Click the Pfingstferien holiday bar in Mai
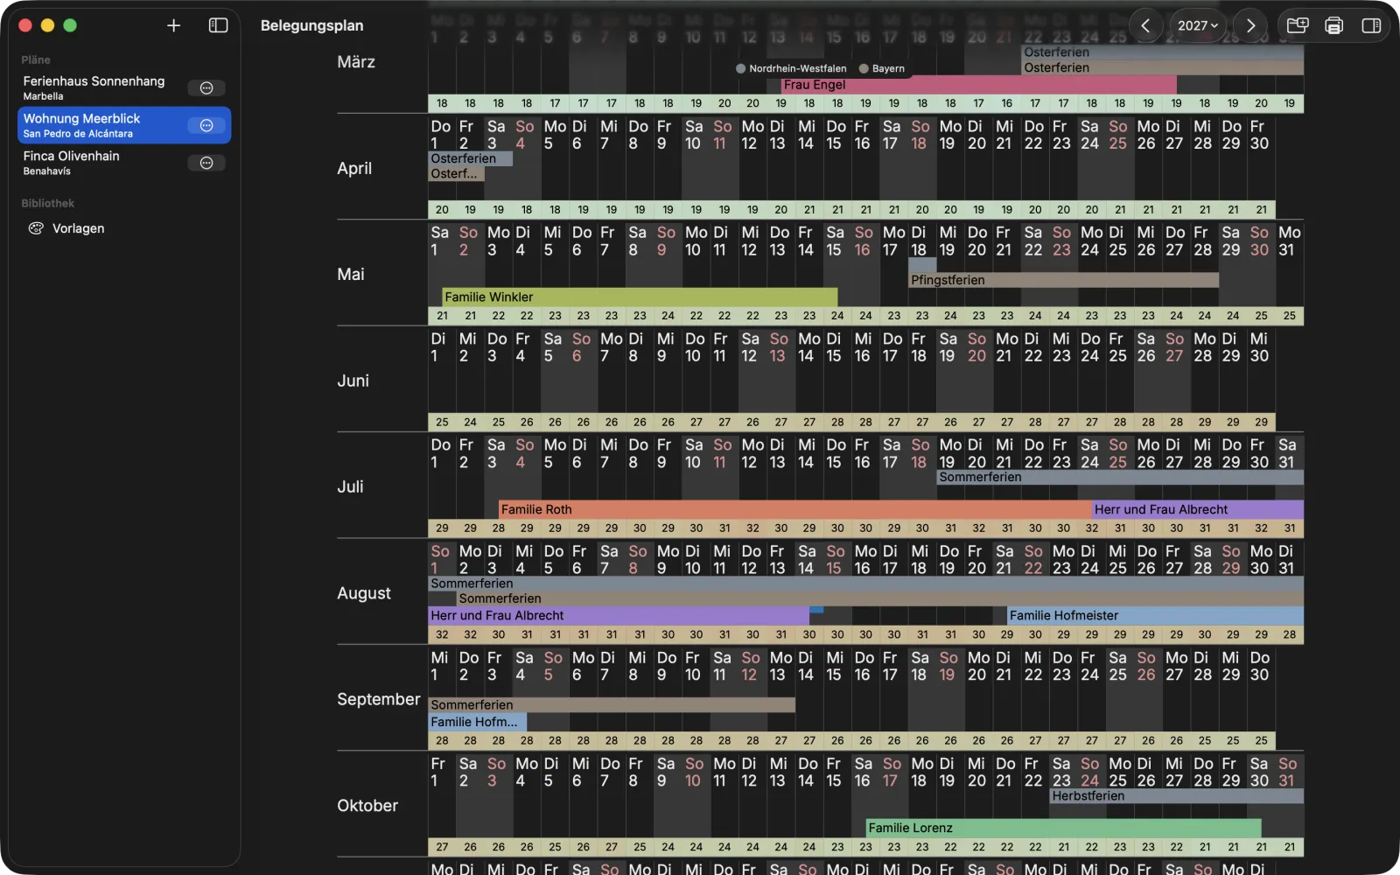 pyautogui.click(x=1063, y=280)
